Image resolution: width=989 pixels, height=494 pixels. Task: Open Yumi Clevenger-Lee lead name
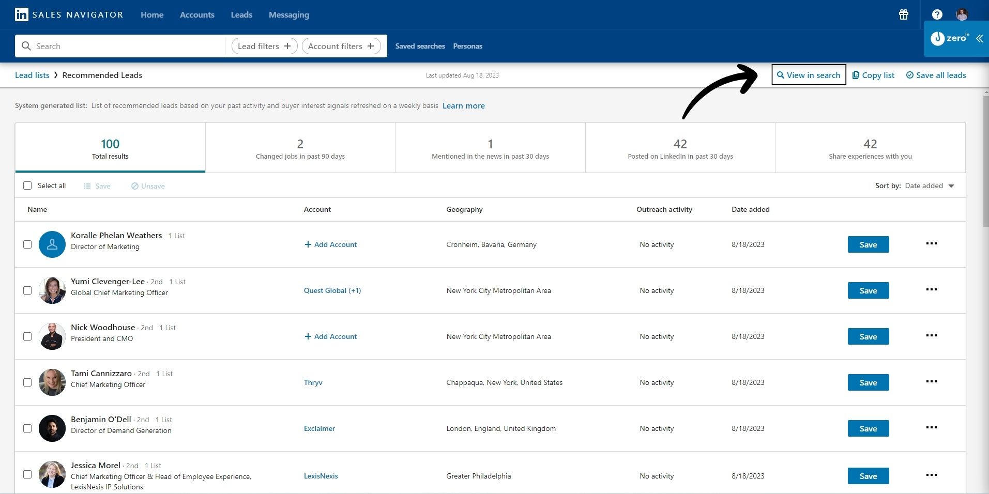(108, 281)
